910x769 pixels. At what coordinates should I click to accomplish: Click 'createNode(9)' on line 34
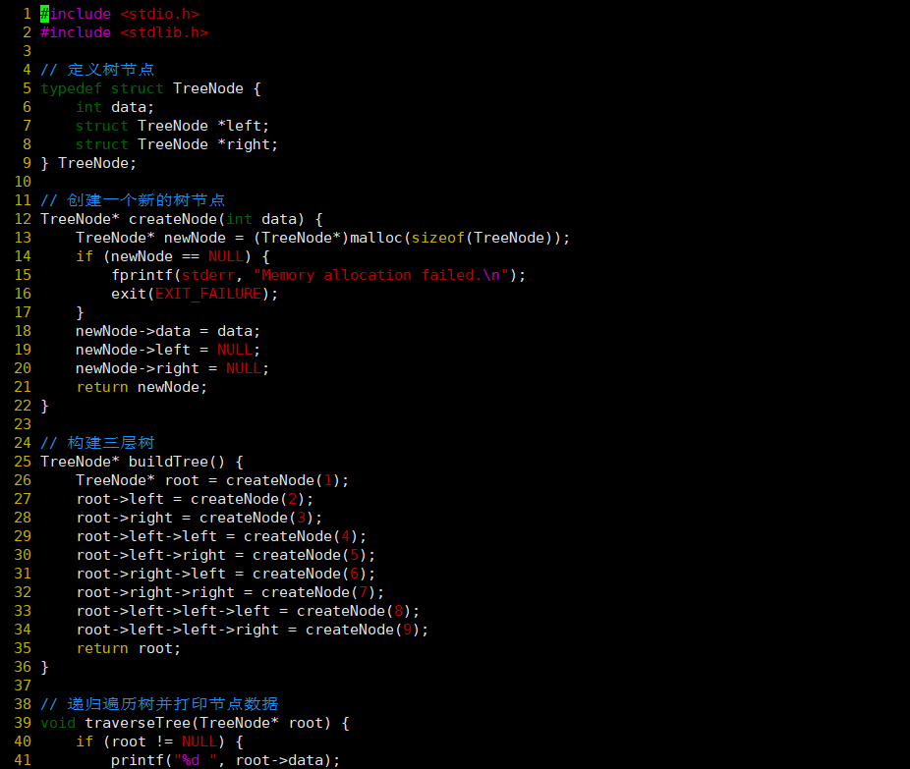coord(363,630)
